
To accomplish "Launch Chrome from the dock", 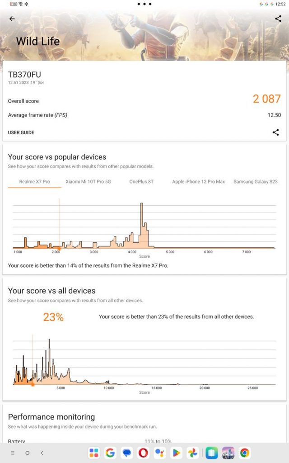I will pyautogui.click(x=245, y=453).
